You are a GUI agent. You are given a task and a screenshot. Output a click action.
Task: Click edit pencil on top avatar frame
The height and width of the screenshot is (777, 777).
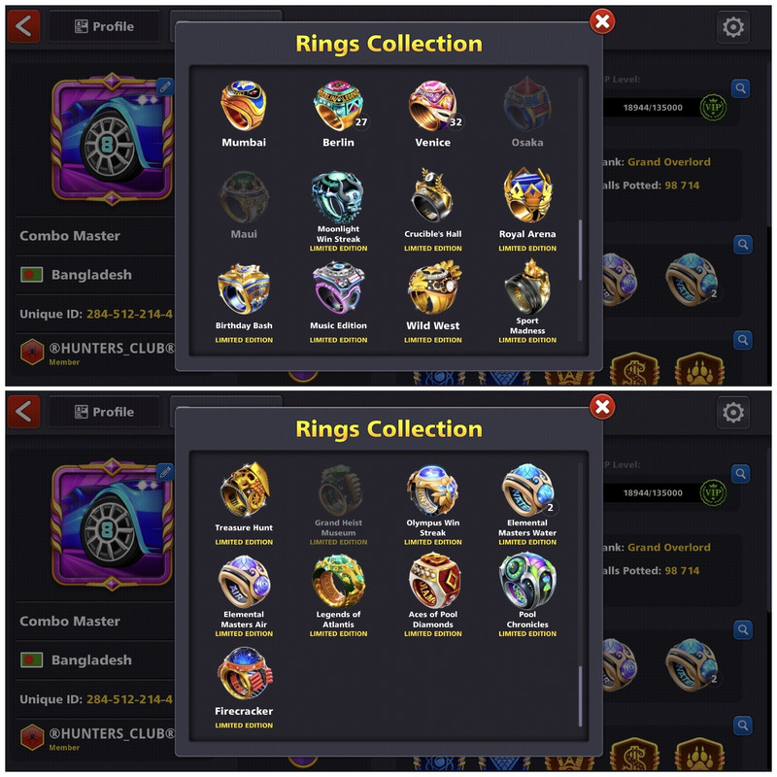point(165,87)
